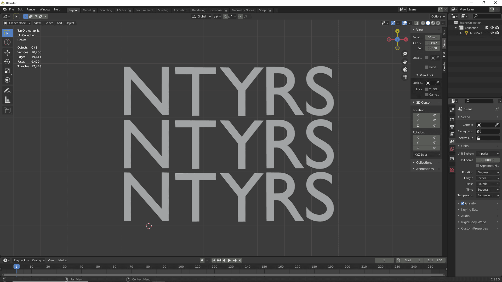Click the Annotate tool in toolbar
502x282 pixels.
click(x=8, y=90)
